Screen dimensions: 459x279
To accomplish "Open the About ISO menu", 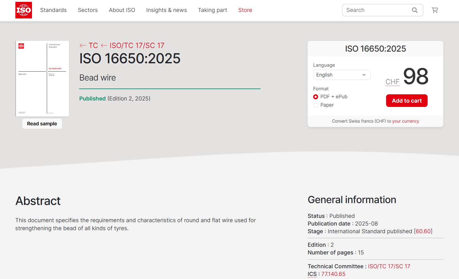I will tap(122, 10).
